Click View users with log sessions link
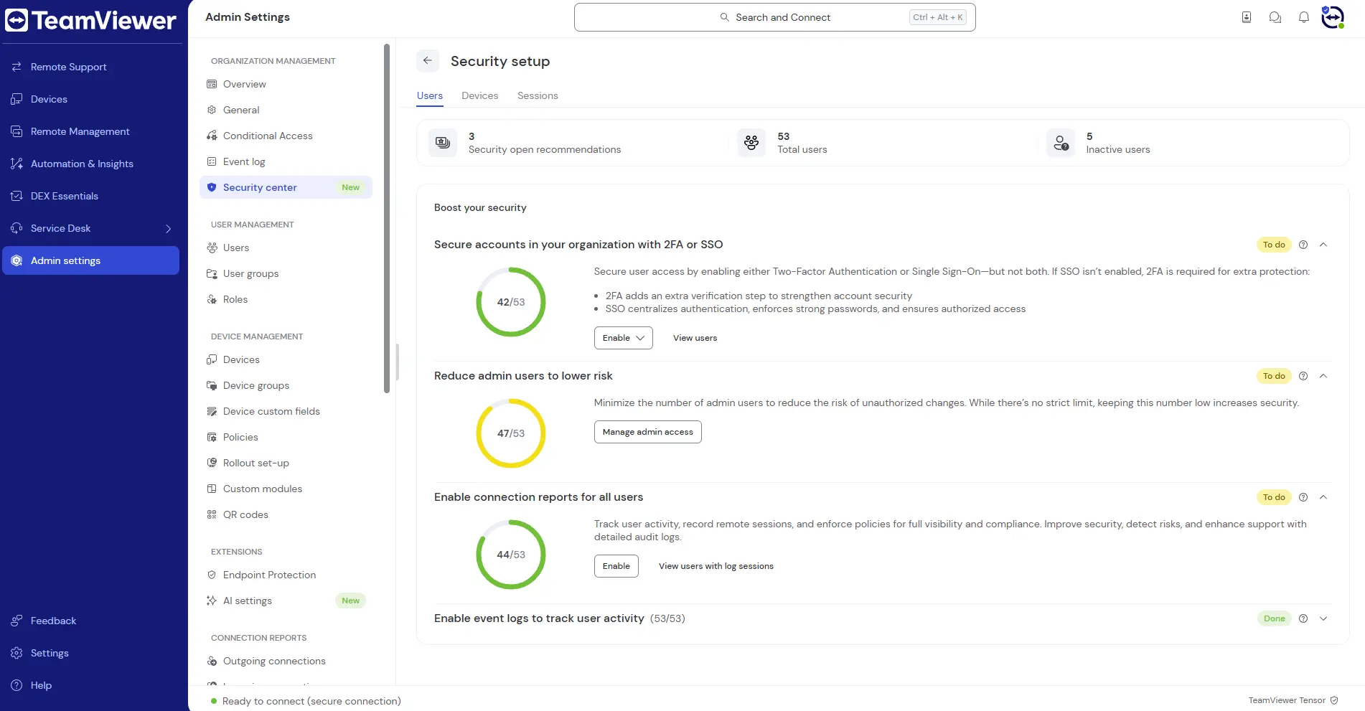Viewport: 1365px width, 711px height. pos(716,566)
